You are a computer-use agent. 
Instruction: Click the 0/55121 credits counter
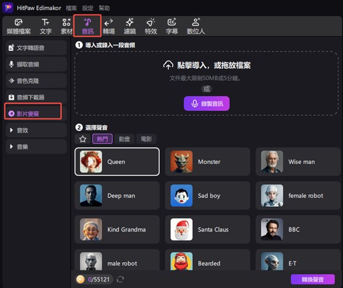(x=98, y=279)
